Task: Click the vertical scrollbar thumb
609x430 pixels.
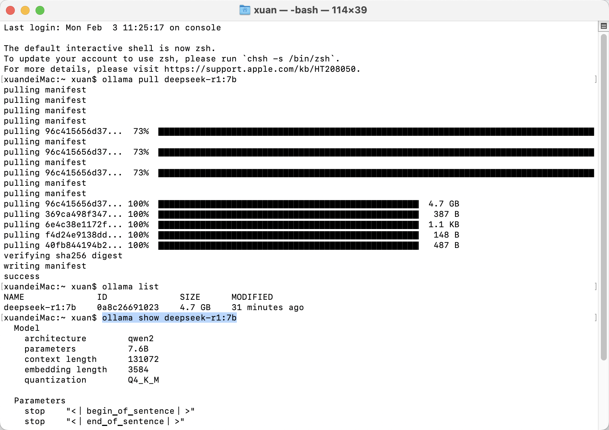Action: (604, 197)
